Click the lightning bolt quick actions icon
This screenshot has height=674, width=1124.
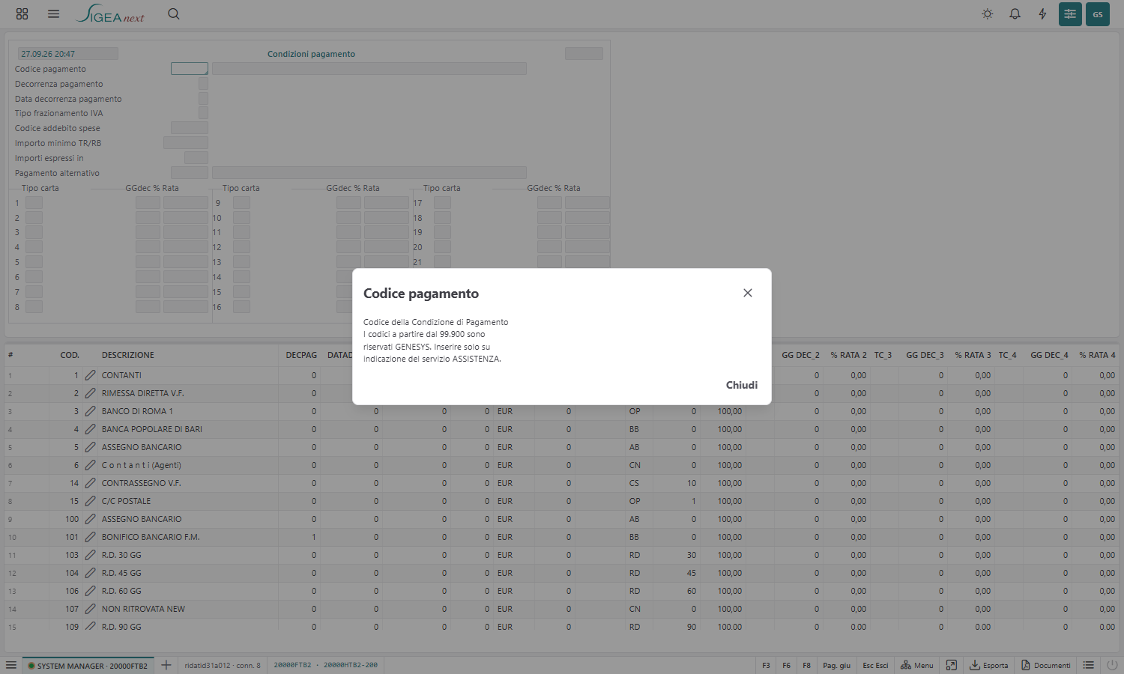click(1042, 13)
